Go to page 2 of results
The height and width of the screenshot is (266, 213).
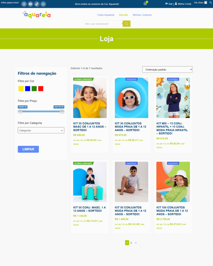point(131,243)
